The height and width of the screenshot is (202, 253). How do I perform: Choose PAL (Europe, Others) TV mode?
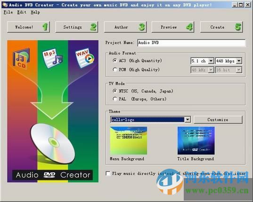point(139,99)
